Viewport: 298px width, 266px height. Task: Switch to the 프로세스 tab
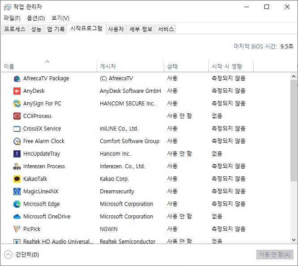pyautogui.click(x=15, y=29)
